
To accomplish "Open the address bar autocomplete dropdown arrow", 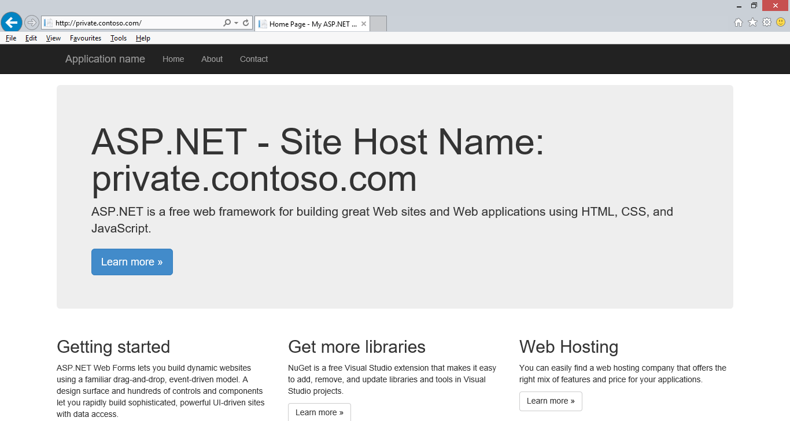I will click(236, 23).
